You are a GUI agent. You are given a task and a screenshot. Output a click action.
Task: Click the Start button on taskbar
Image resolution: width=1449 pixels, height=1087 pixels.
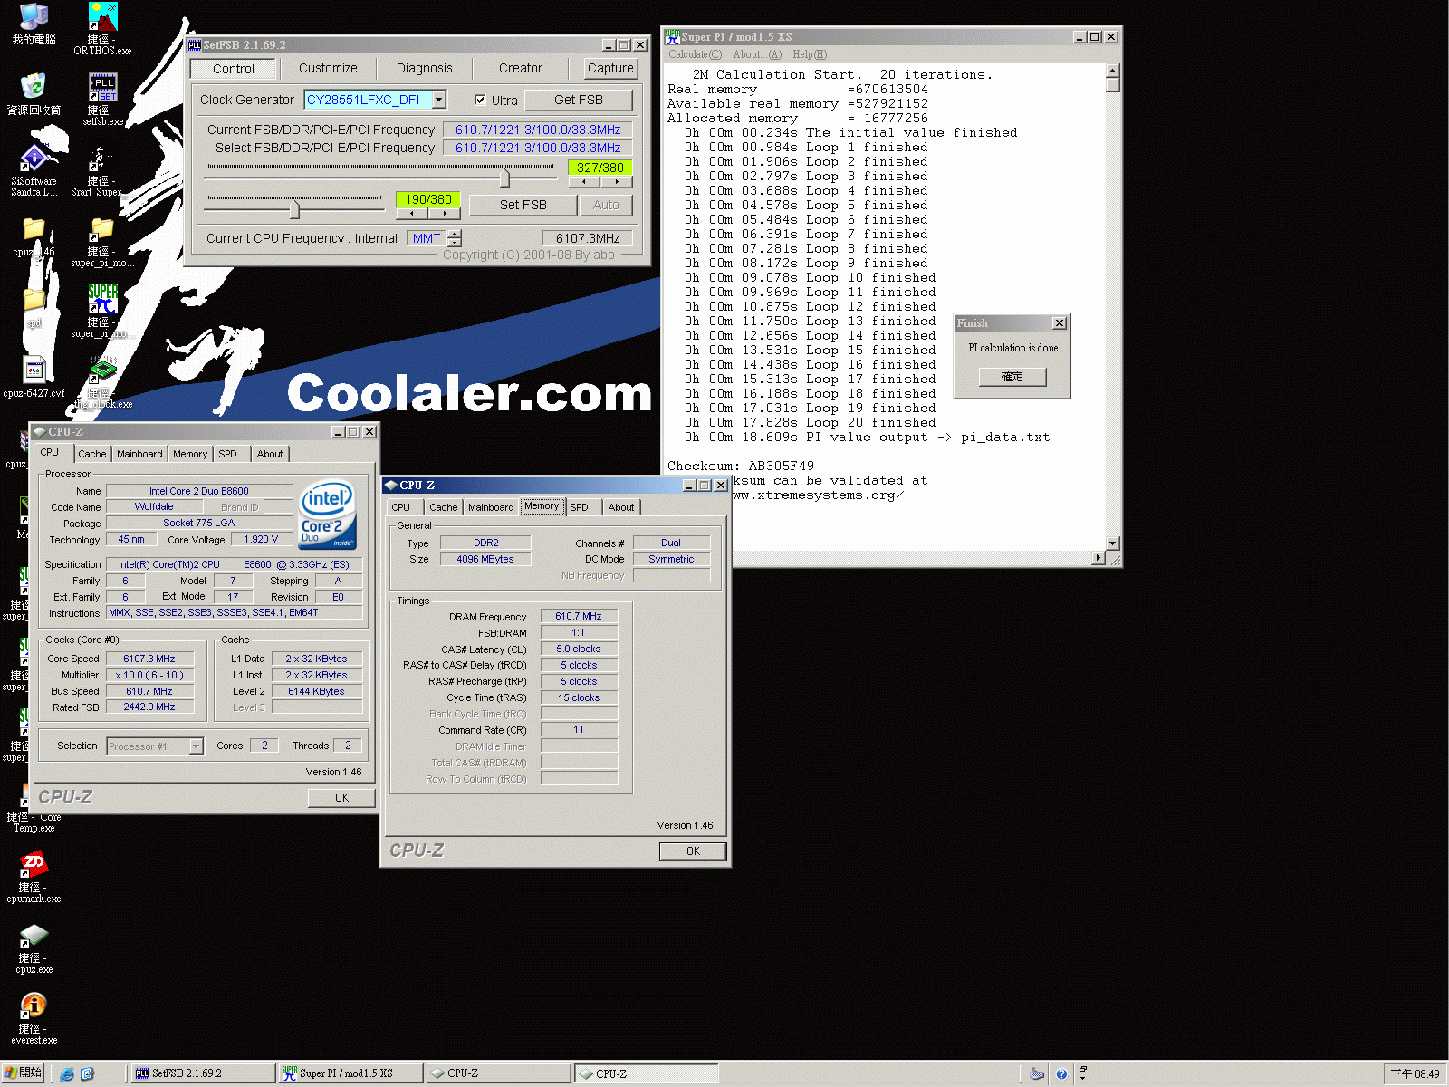point(23,1073)
